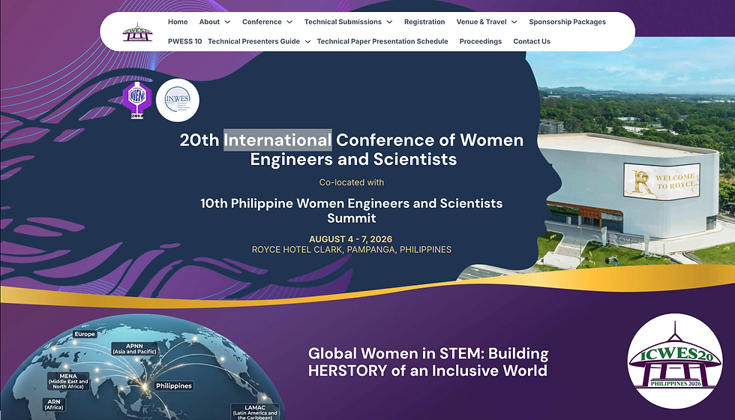Expand Technical Presenters Guide chevron
Image resolution: width=735 pixels, height=420 pixels.
coord(307,42)
